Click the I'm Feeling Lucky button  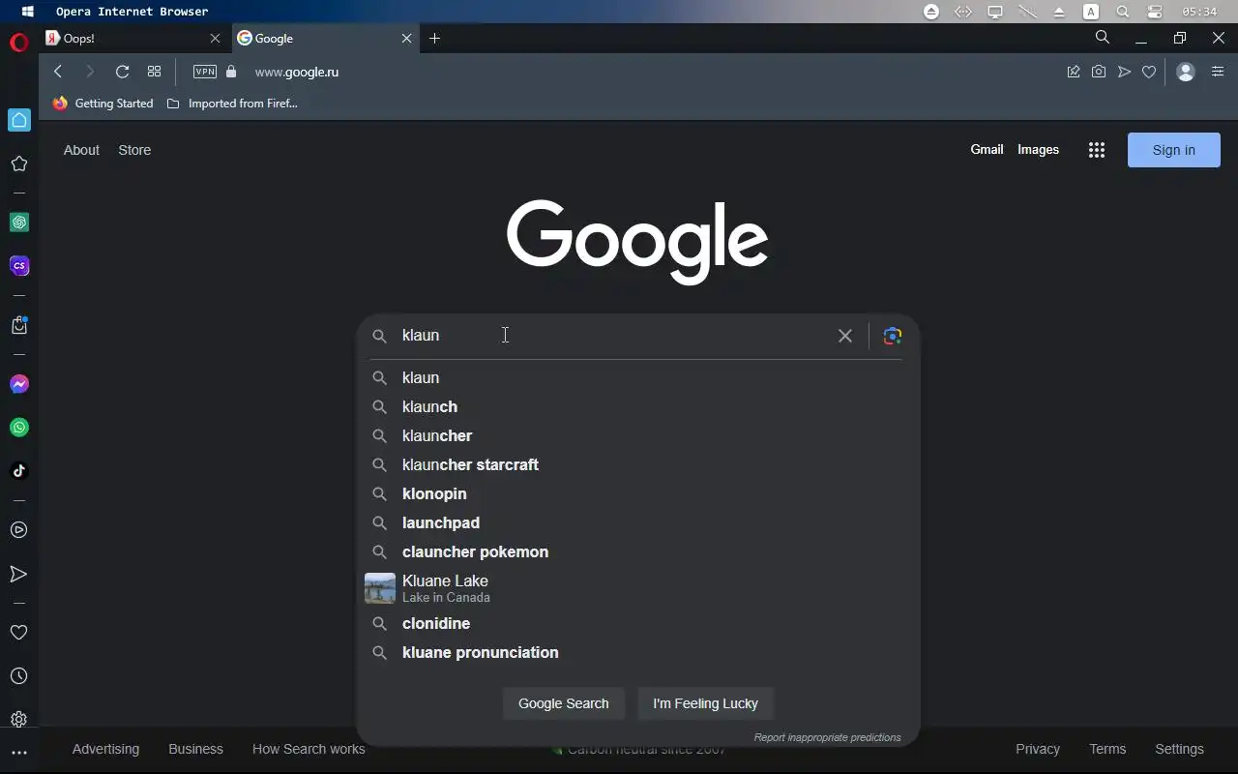[x=706, y=703]
